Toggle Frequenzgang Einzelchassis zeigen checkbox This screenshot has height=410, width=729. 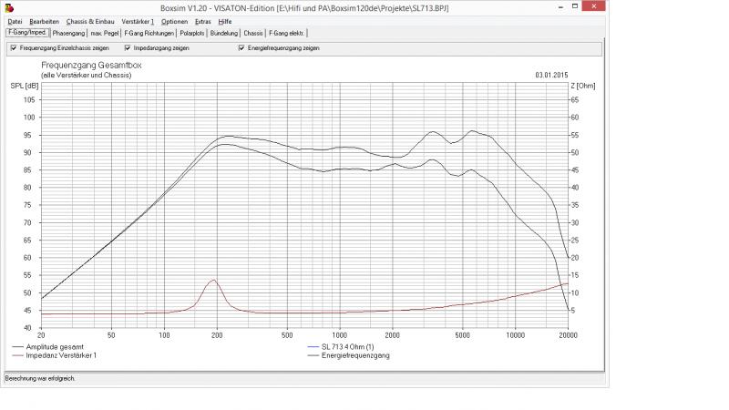(14, 48)
